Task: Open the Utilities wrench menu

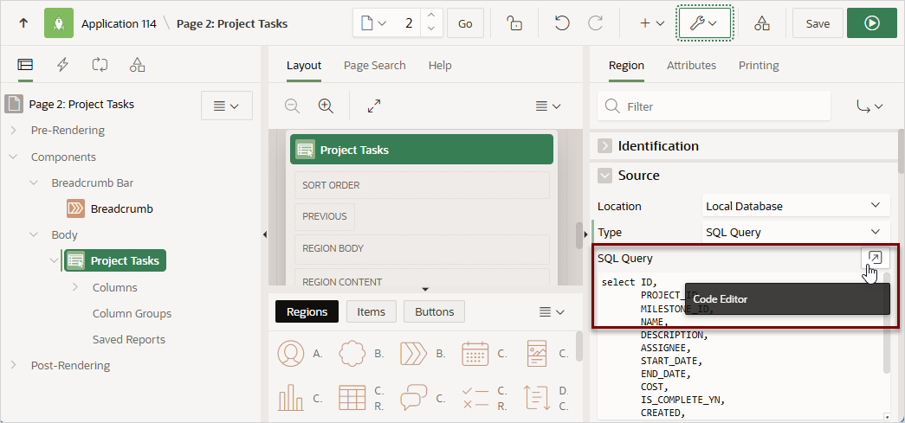Action: tap(704, 23)
